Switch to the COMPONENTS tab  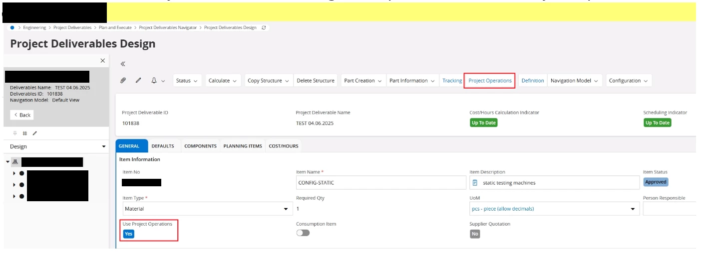coord(200,146)
